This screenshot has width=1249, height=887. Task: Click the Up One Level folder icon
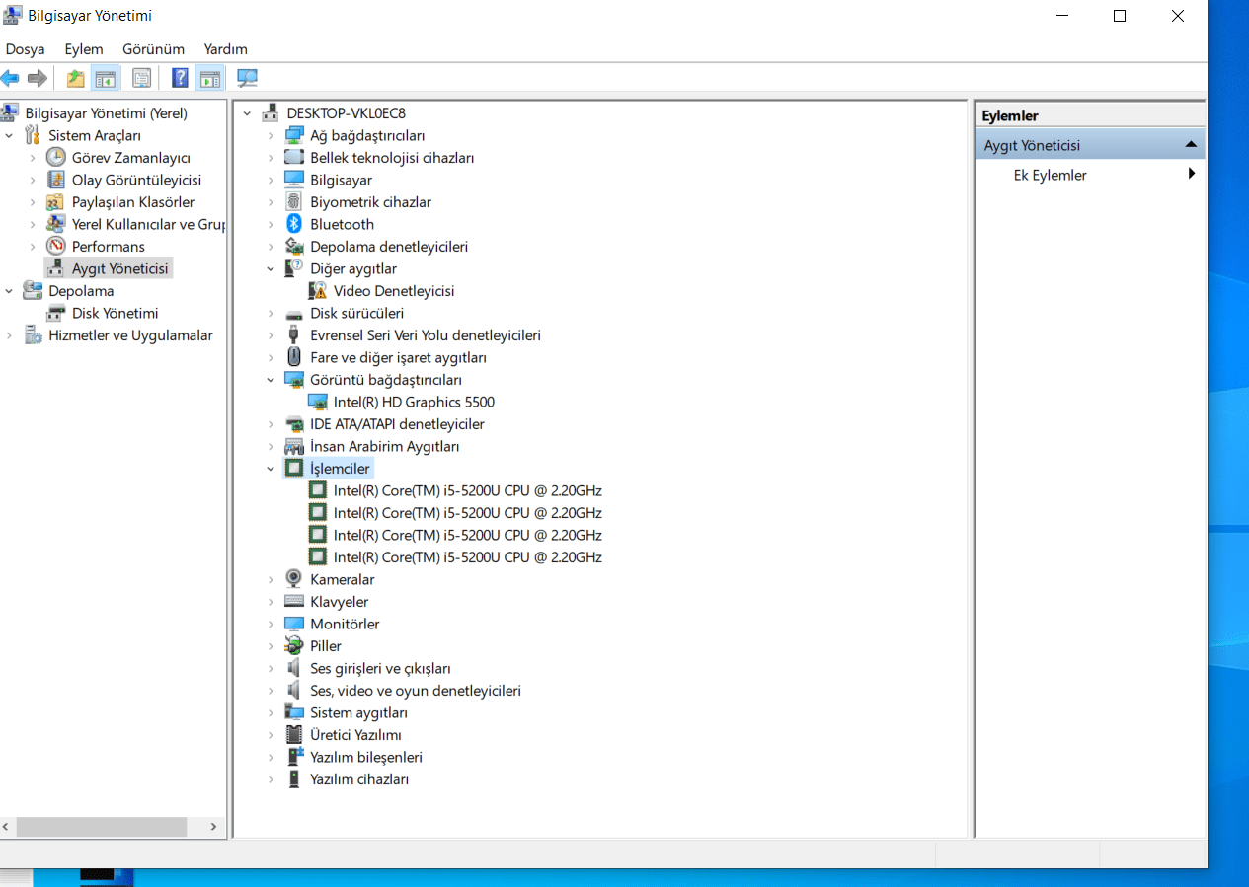tap(75, 78)
